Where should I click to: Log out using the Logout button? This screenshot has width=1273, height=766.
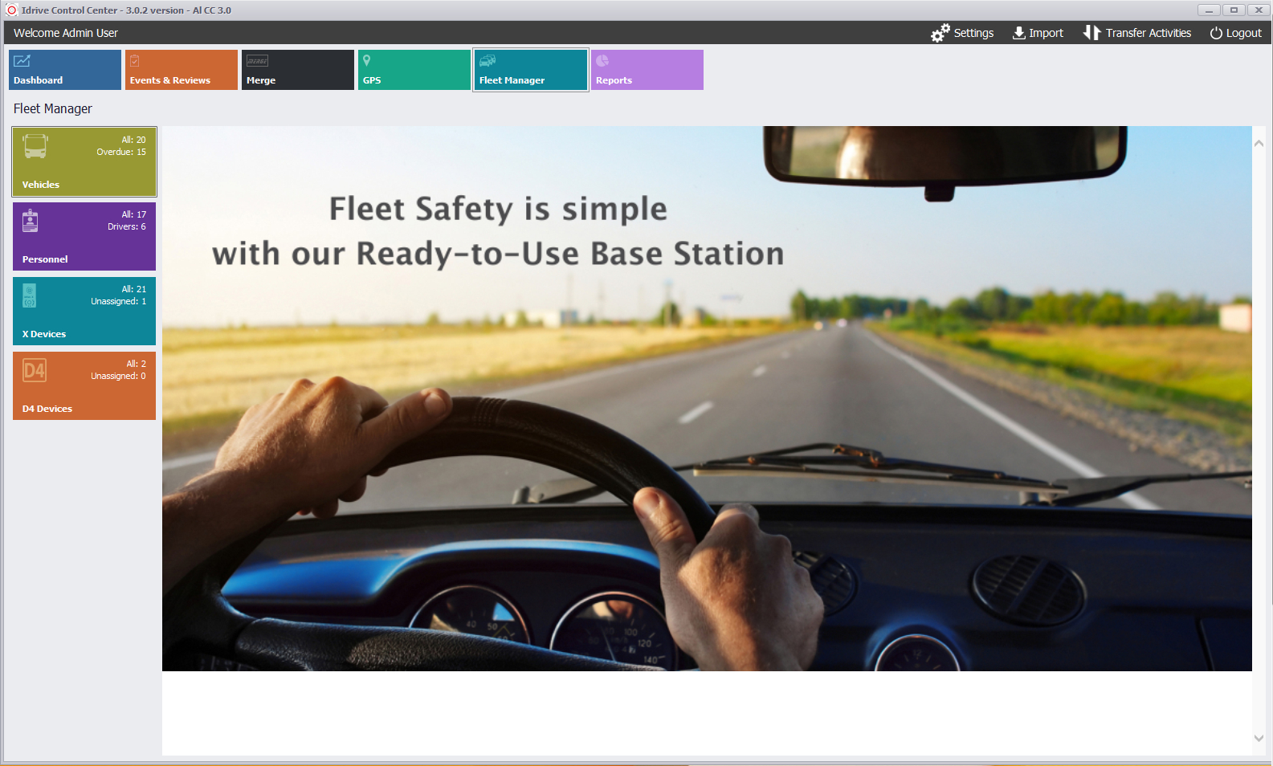click(1235, 33)
